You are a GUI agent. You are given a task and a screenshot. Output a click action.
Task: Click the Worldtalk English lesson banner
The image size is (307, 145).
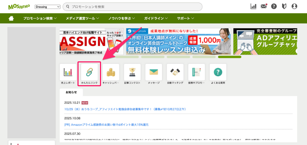click(x=178, y=42)
